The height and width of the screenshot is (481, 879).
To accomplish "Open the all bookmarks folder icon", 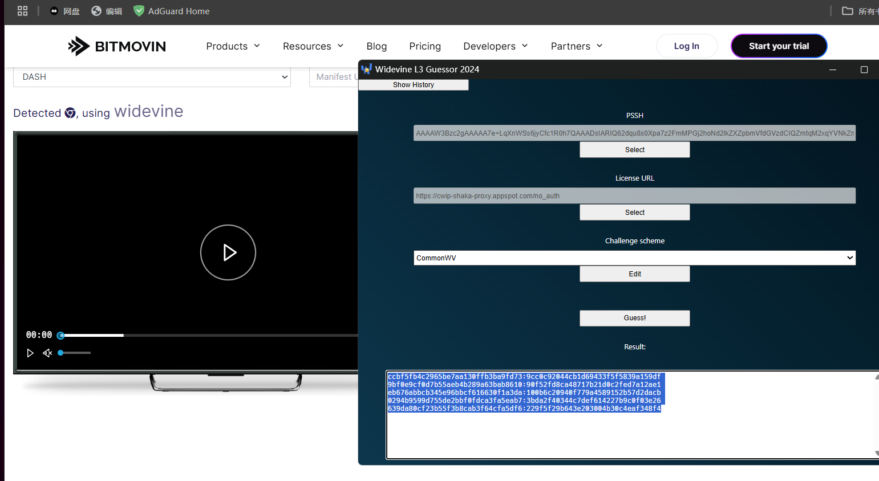I will click(848, 11).
